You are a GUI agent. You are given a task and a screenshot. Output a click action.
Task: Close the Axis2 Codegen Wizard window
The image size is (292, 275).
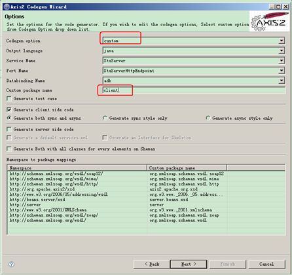[285, 7]
